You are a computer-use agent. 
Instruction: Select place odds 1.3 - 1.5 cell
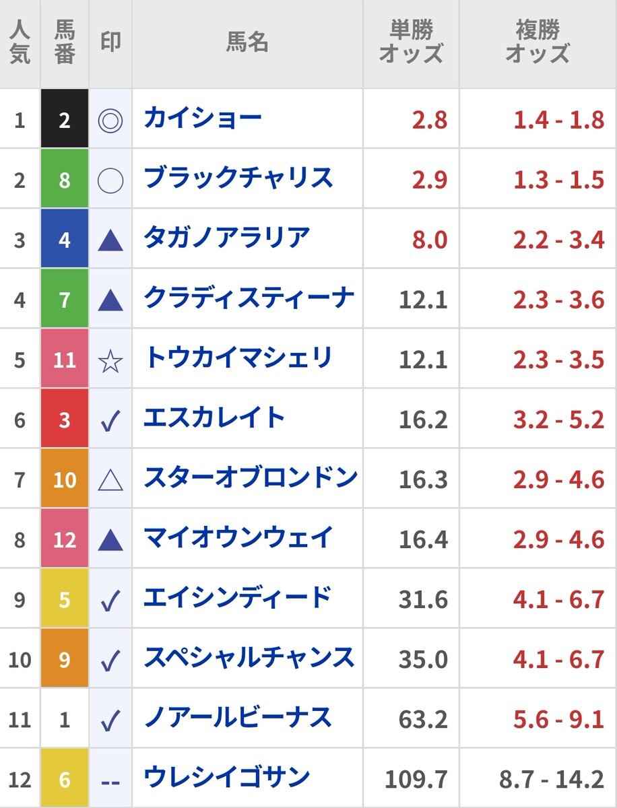coord(559,179)
